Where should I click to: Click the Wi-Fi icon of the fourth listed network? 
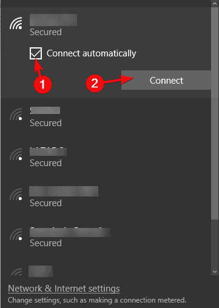[x=16, y=195]
